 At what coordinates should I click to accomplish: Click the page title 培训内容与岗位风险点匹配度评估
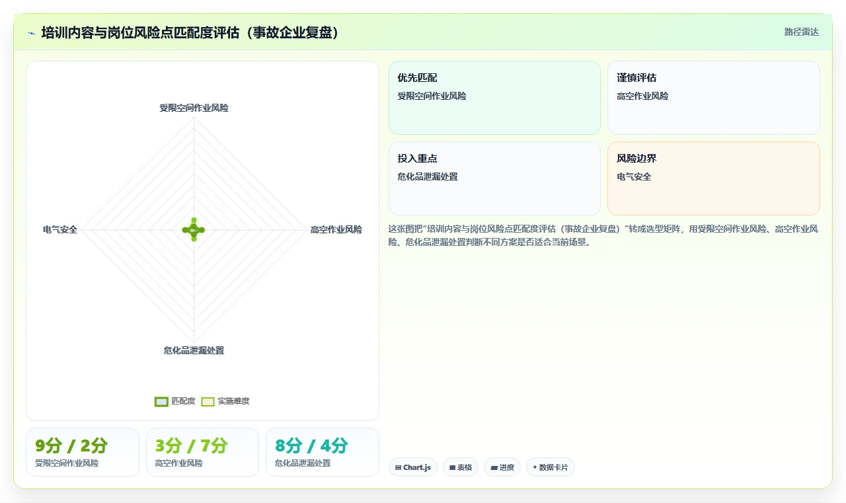[x=191, y=32]
